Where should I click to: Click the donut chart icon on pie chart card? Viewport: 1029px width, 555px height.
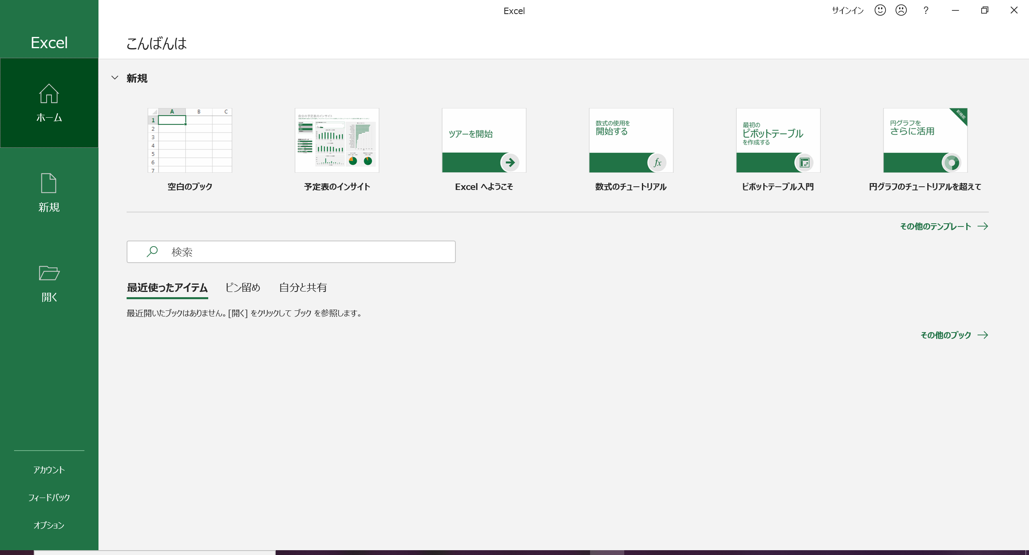pyautogui.click(x=951, y=163)
